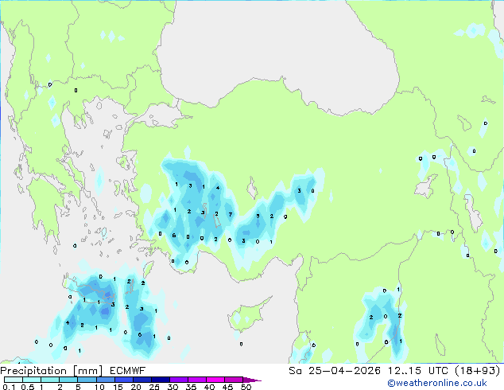Image resolution: width=504 pixels, height=390 pixels.
Task: Click the "10" legend scale label
Action: [x=99, y=387]
